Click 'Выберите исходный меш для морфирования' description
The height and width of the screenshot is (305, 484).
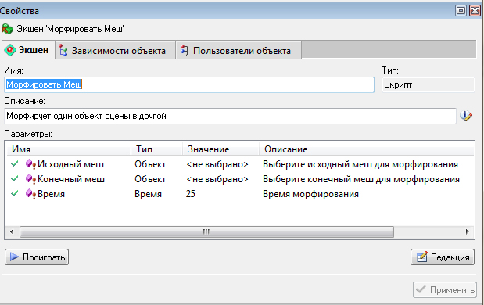[x=360, y=164]
